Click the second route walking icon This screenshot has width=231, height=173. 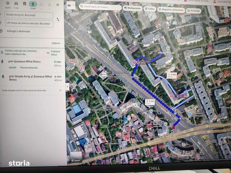[3, 76]
